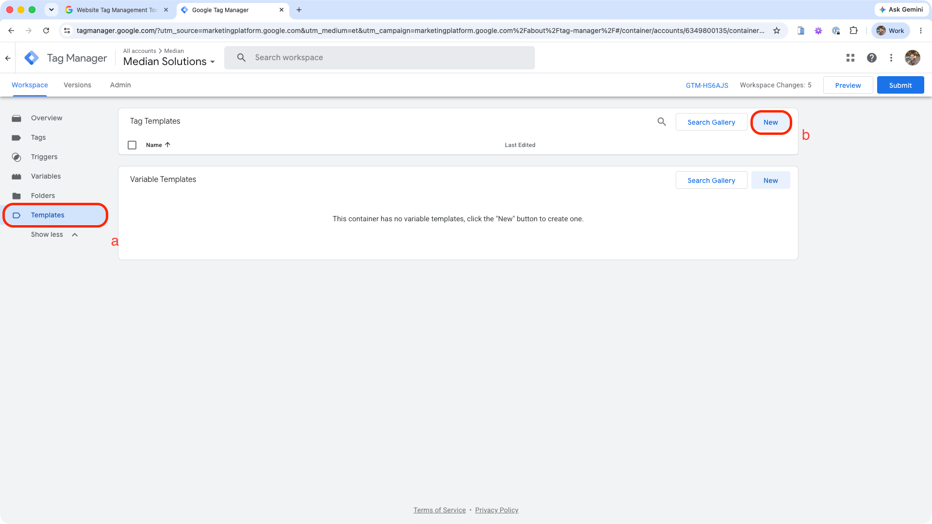Open Tags in the sidebar
Screen dimensions: 932x524
(54, 137)
